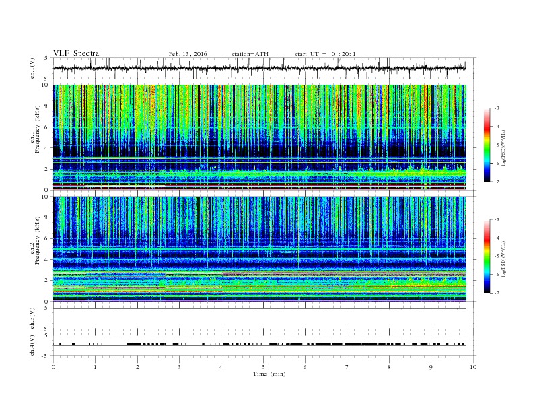Click the "start UT = 0:20:1" text
This screenshot has height=412, width=533.
tap(325, 54)
